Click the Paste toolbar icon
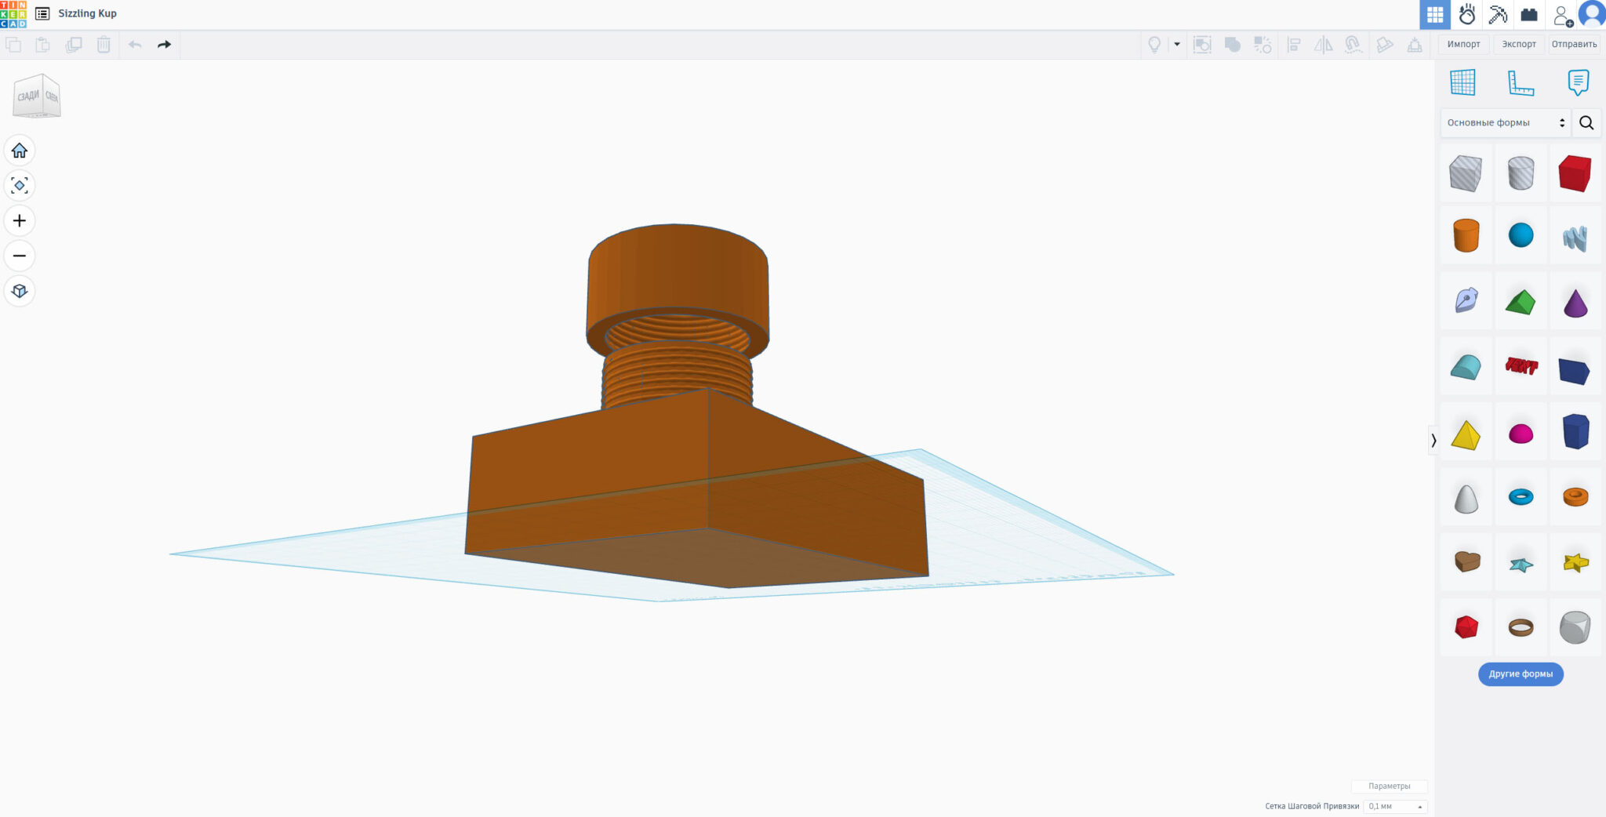Image resolution: width=1606 pixels, height=817 pixels. click(43, 45)
